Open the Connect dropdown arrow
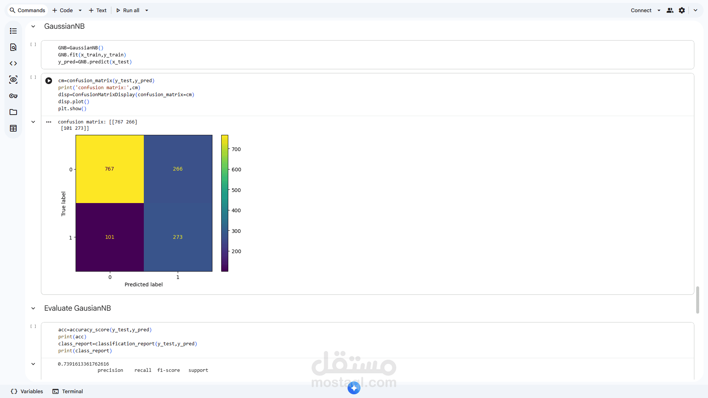This screenshot has height=398, width=708. 659,10
